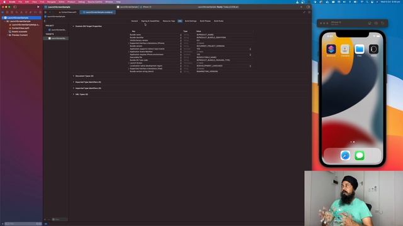Viewport: 403px width, 226px height.
Task: Expand the Document Types (0) section
Action: click(x=74, y=76)
